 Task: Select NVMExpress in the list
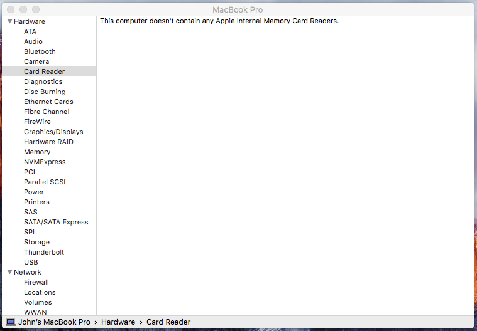coord(45,162)
